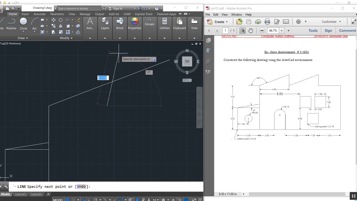Select the Arc drawing tool
This screenshot has width=357, height=201.
[34, 24]
